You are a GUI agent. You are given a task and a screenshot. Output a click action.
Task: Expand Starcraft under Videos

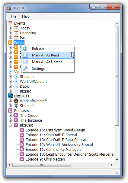(x=10, y=76)
